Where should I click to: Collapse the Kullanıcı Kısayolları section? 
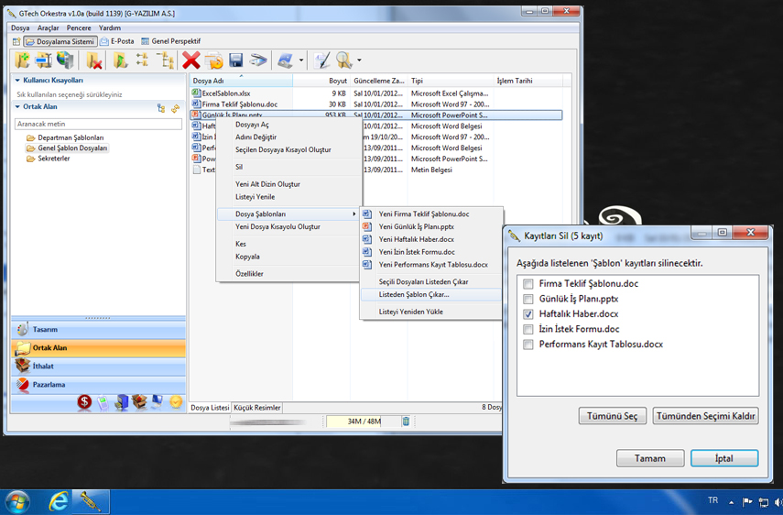(x=17, y=81)
